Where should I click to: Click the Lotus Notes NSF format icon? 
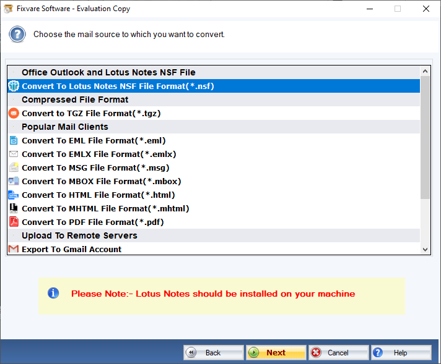14,86
